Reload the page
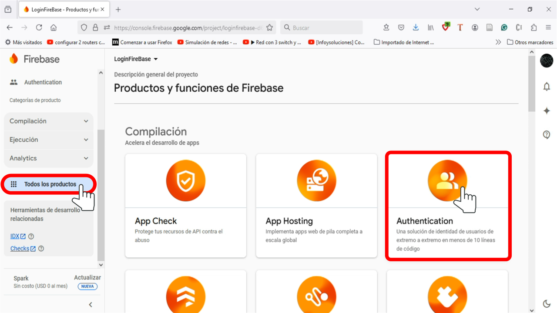The width and height of the screenshot is (557, 313). [39, 27]
